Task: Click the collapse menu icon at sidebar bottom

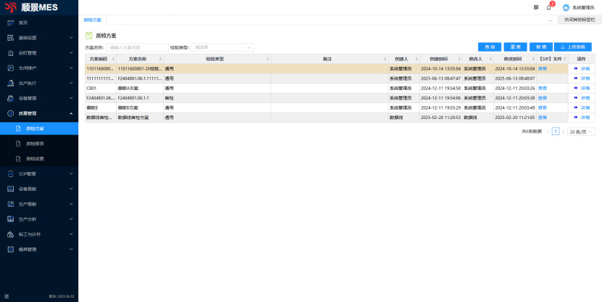Action: click(7, 296)
